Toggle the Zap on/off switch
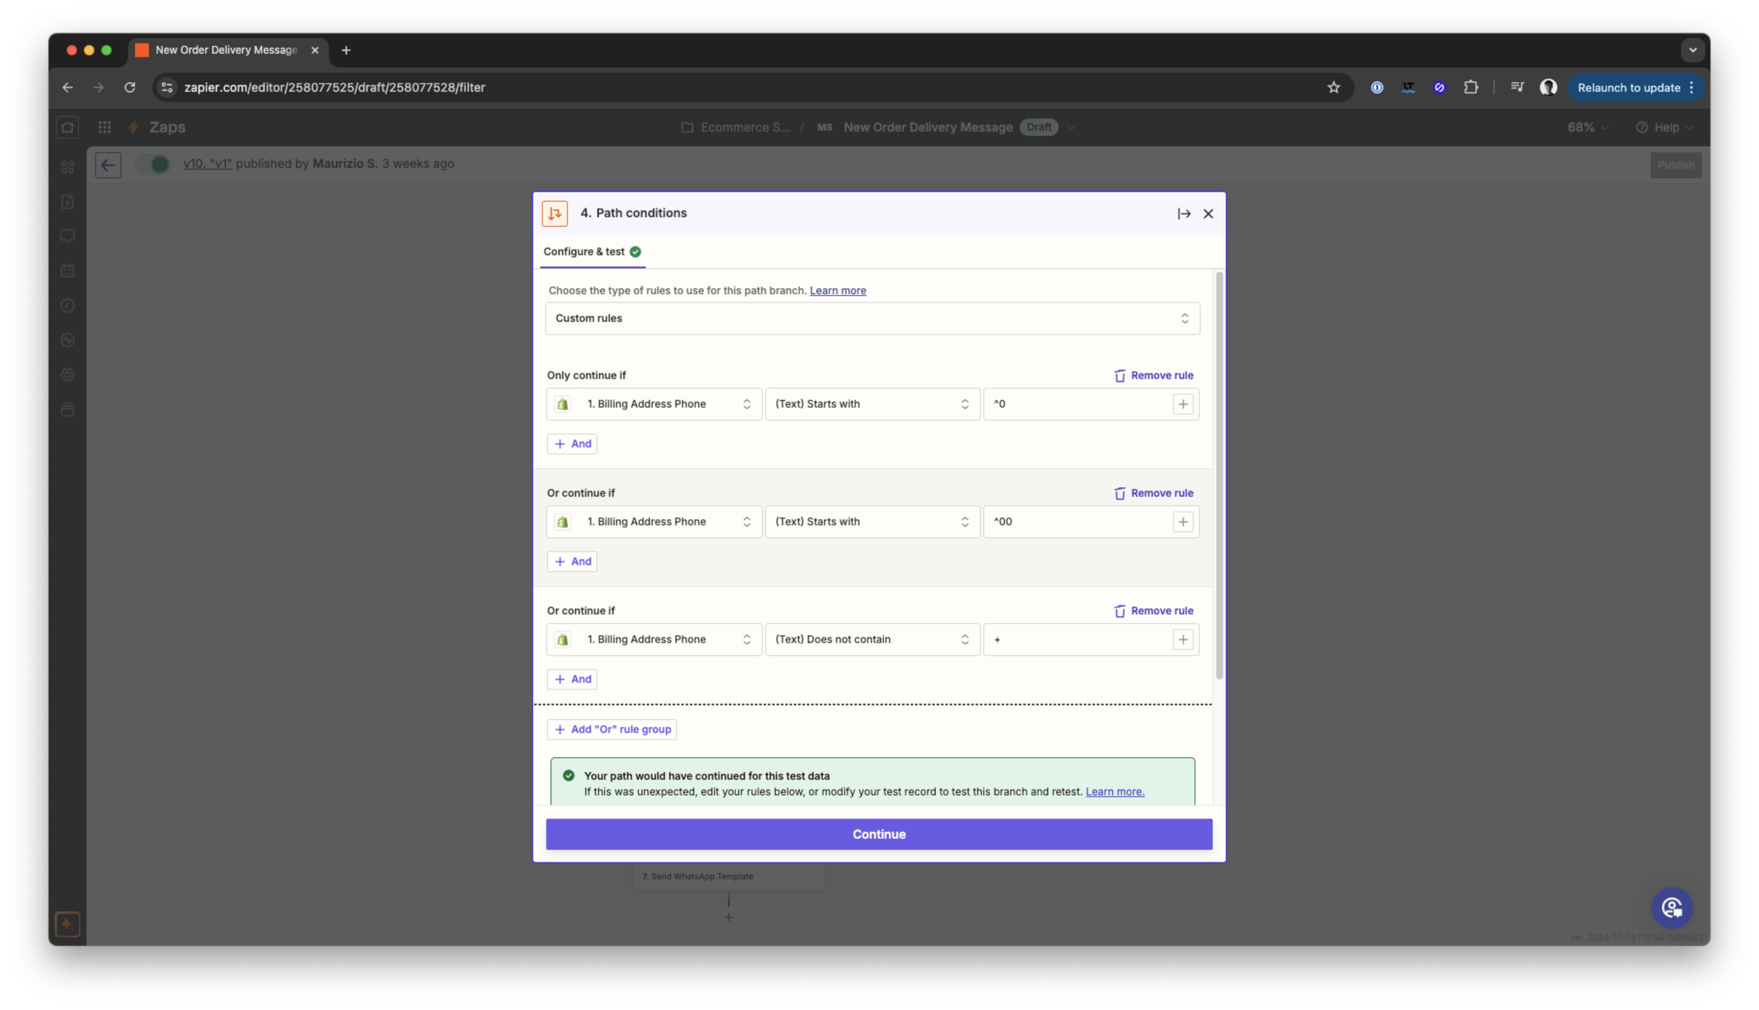The height and width of the screenshot is (1010, 1759). (x=153, y=164)
